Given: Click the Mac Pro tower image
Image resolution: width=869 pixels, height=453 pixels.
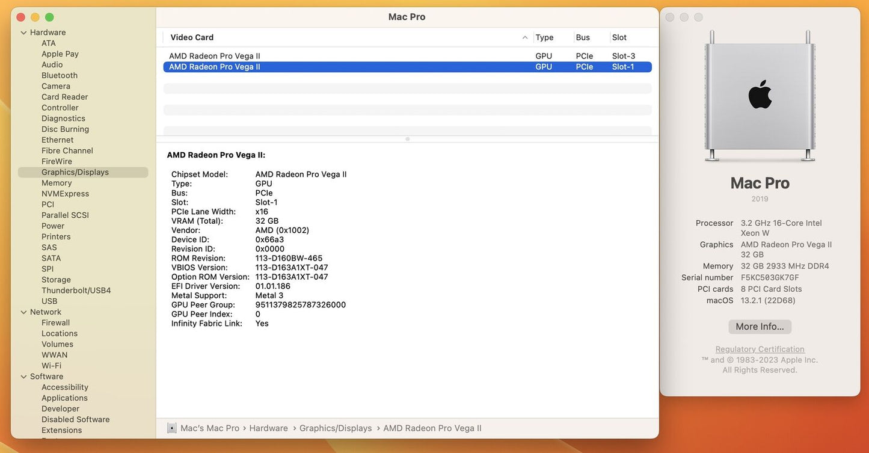Looking at the screenshot, I should (760, 96).
